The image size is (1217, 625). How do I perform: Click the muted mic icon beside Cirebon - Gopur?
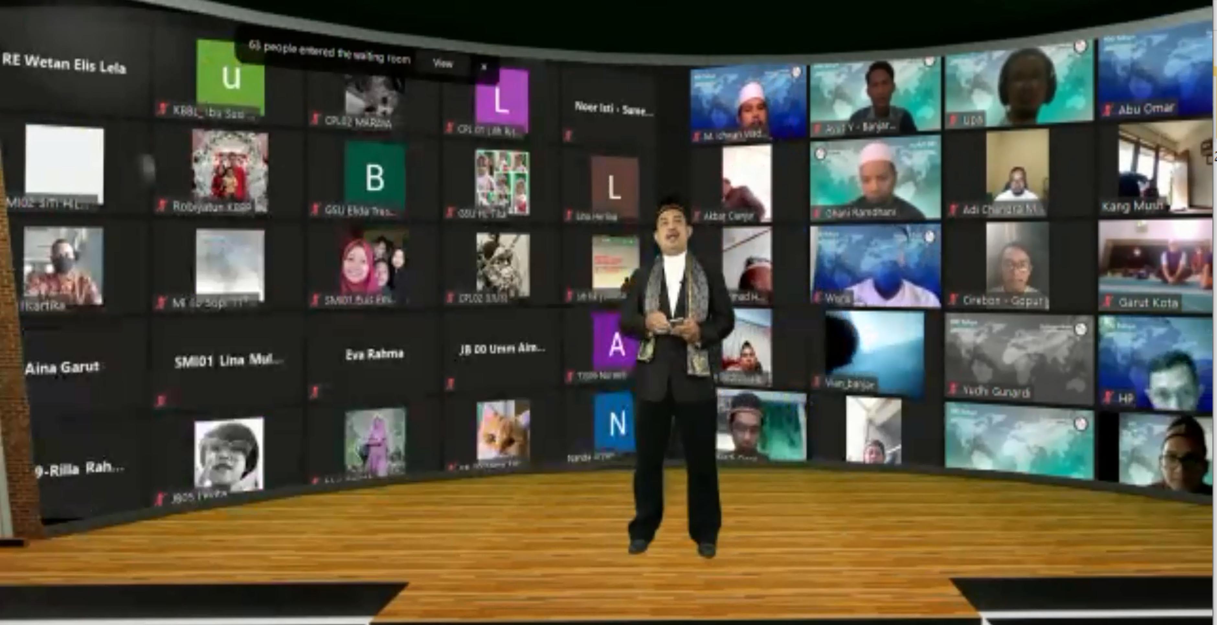[953, 300]
